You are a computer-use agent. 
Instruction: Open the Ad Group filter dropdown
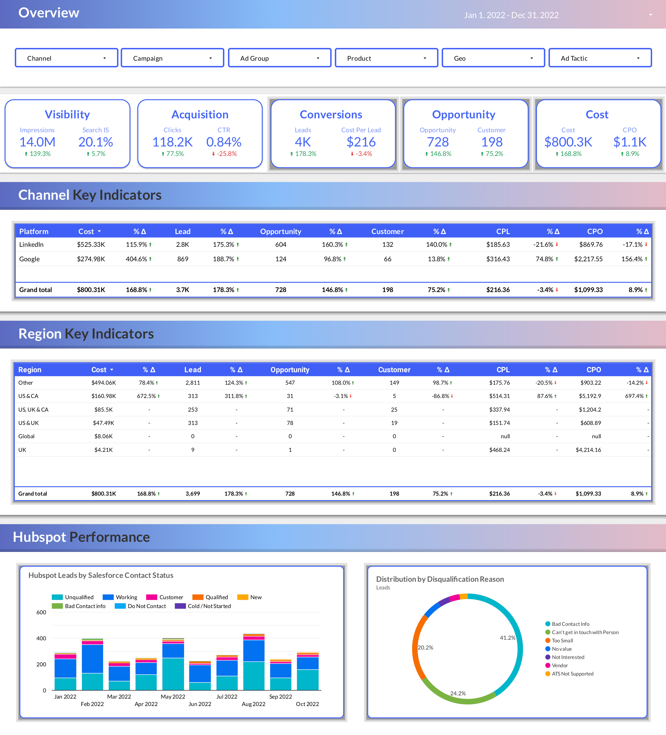click(317, 58)
